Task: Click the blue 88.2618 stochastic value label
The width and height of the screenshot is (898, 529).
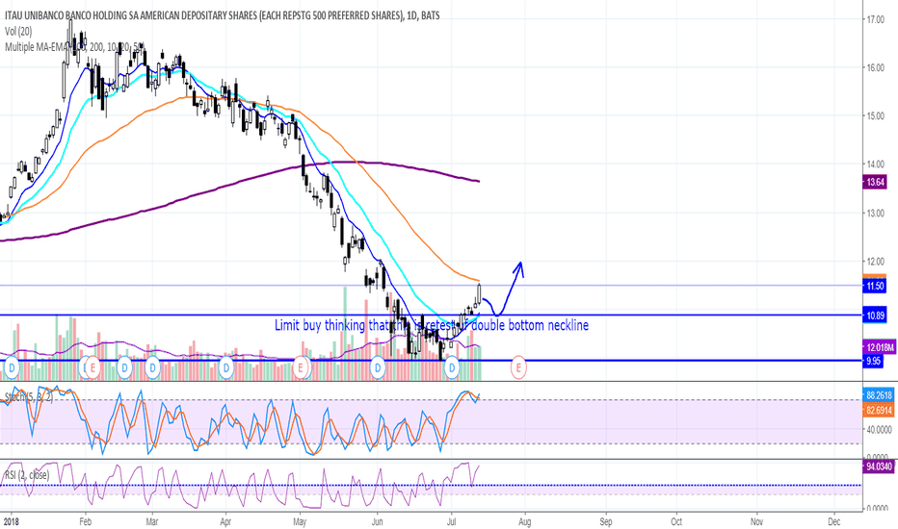Action: click(x=879, y=395)
